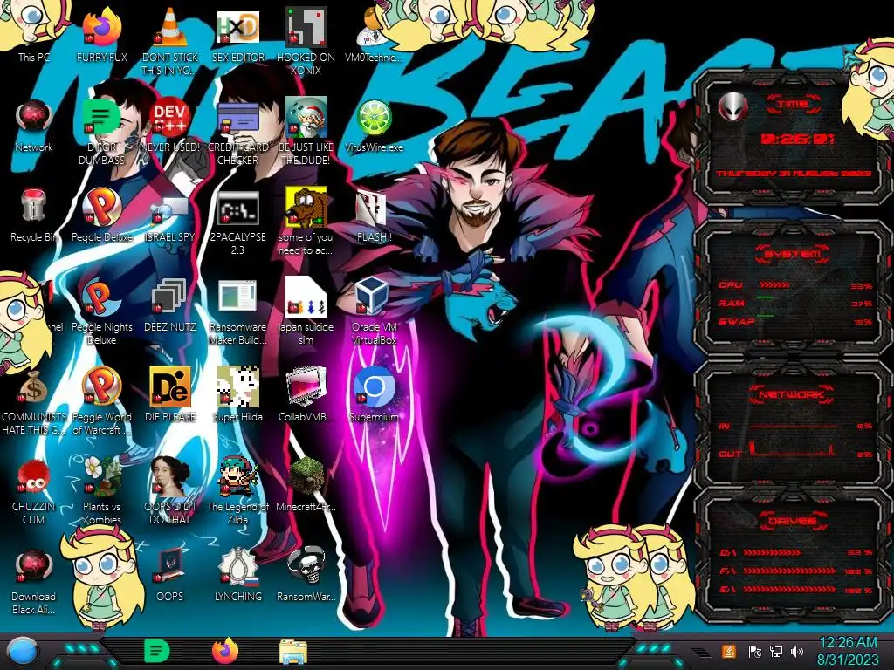This screenshot has height=670, width=894.
Task: Open the red fuzzy Chuzzle game icon
Action: (34, 491)
